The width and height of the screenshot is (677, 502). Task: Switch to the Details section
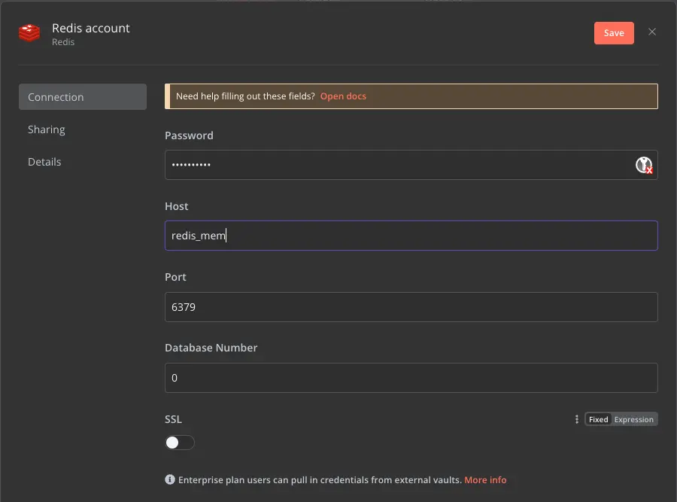click(44, 162)
